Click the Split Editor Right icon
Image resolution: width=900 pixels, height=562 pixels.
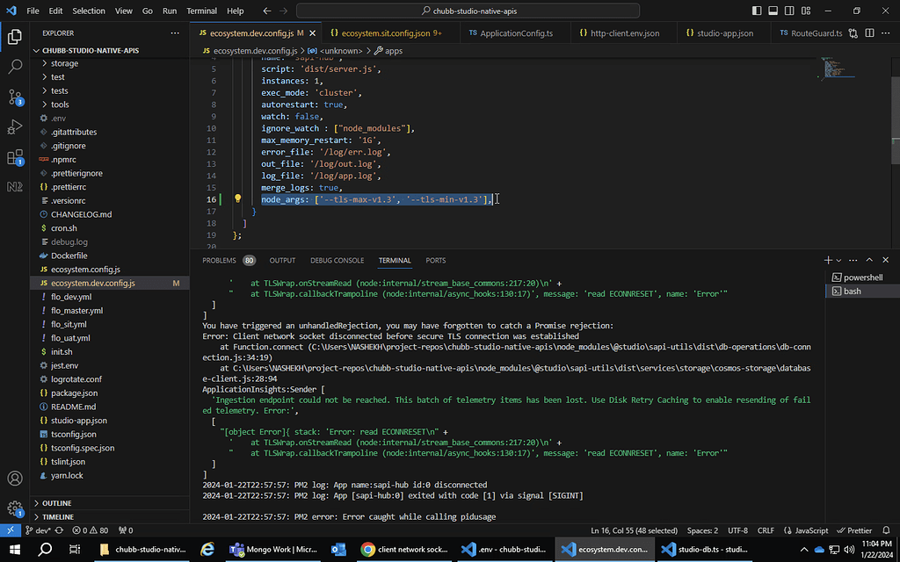(869, 33)
